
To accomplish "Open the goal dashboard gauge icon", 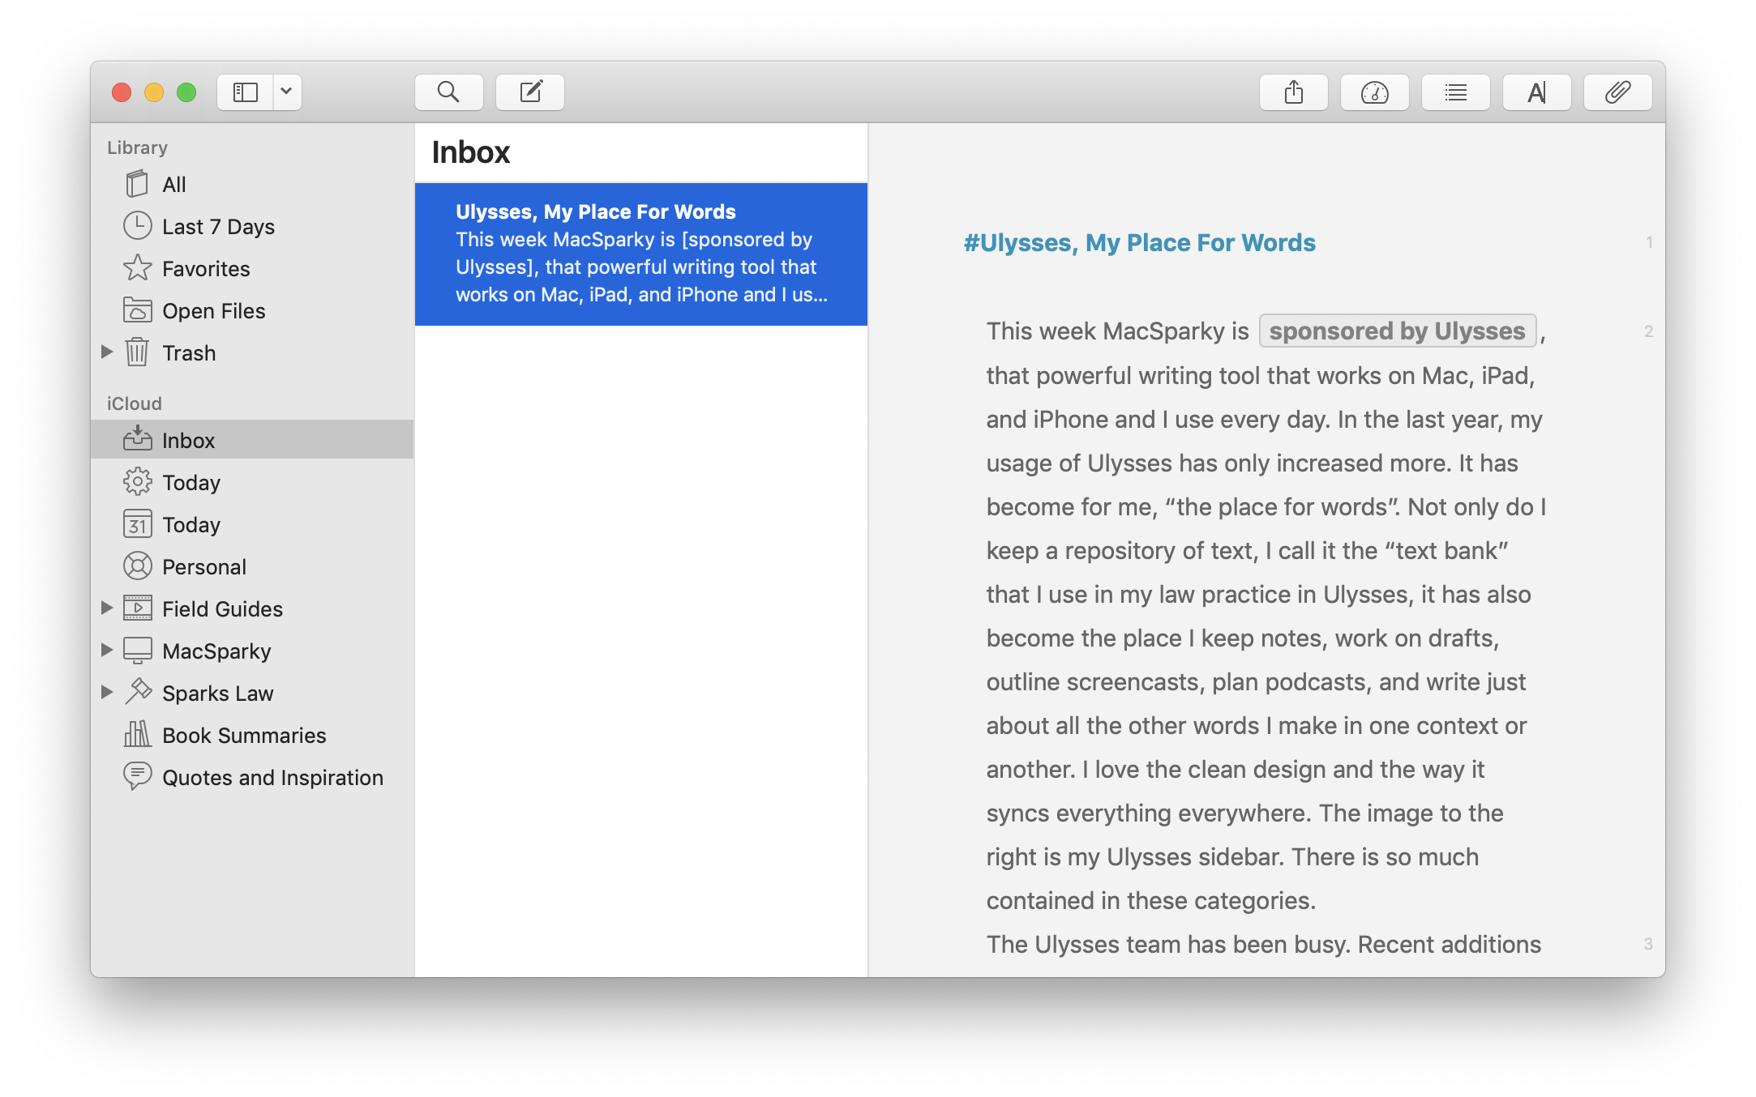I will click(1374, 92).
